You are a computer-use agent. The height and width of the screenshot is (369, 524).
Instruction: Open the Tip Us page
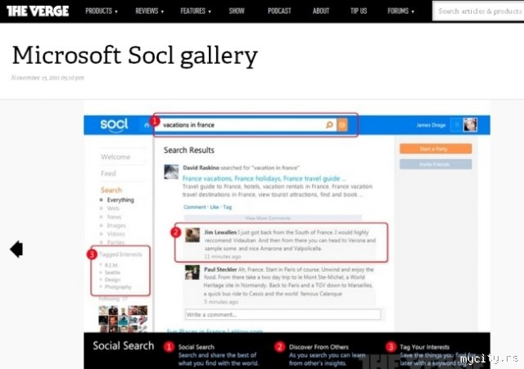click(359, 11)
